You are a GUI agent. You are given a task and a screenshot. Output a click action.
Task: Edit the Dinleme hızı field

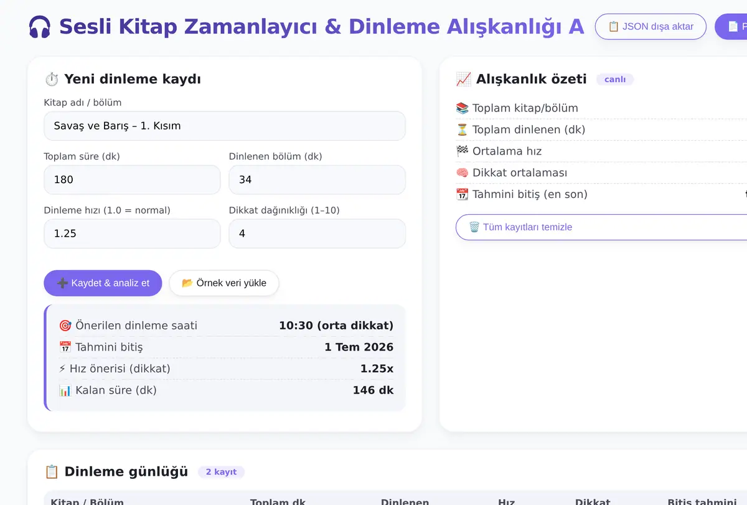[x=132, y=234]
